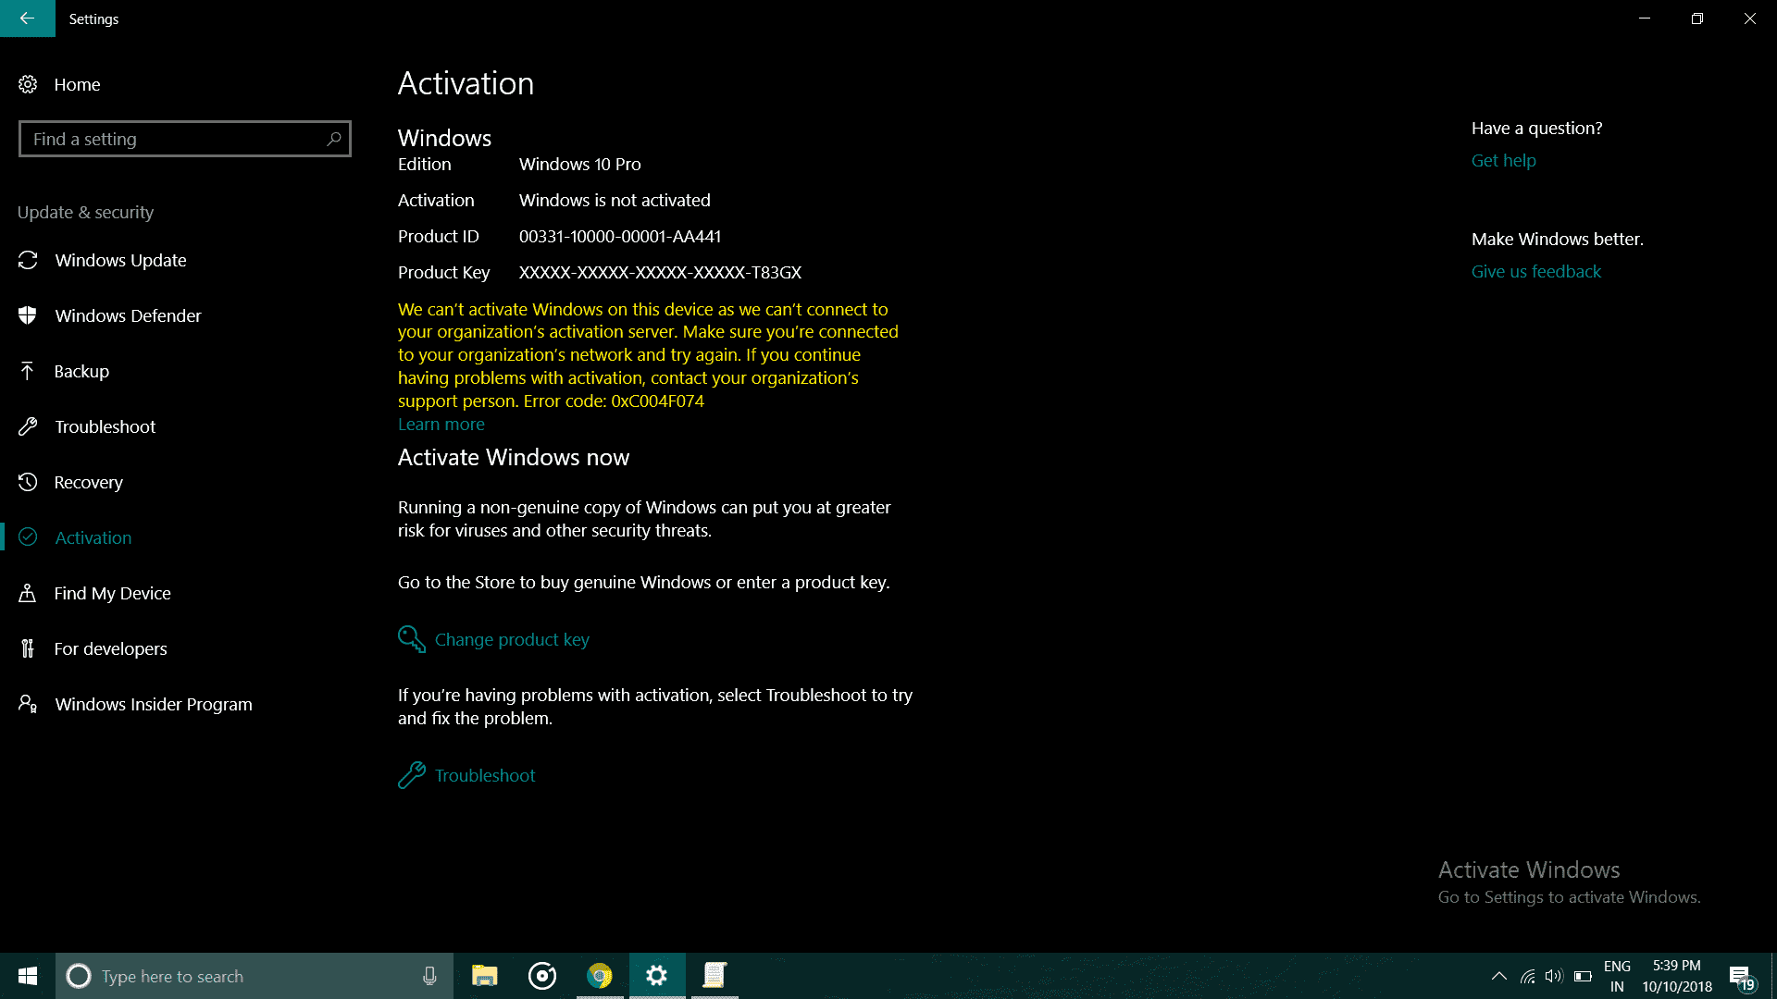Click the Product Key value text
The width and height of the screenshot is (1777, 999).
pyautogui.click(x=660, y=272)
